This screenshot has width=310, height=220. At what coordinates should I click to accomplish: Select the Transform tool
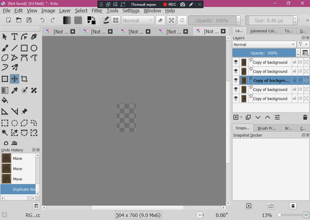coord(5,79)
